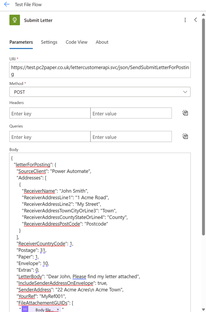206x312 pixels.
Task: Select the Parameters tab
Action: (x=21, y=42)
